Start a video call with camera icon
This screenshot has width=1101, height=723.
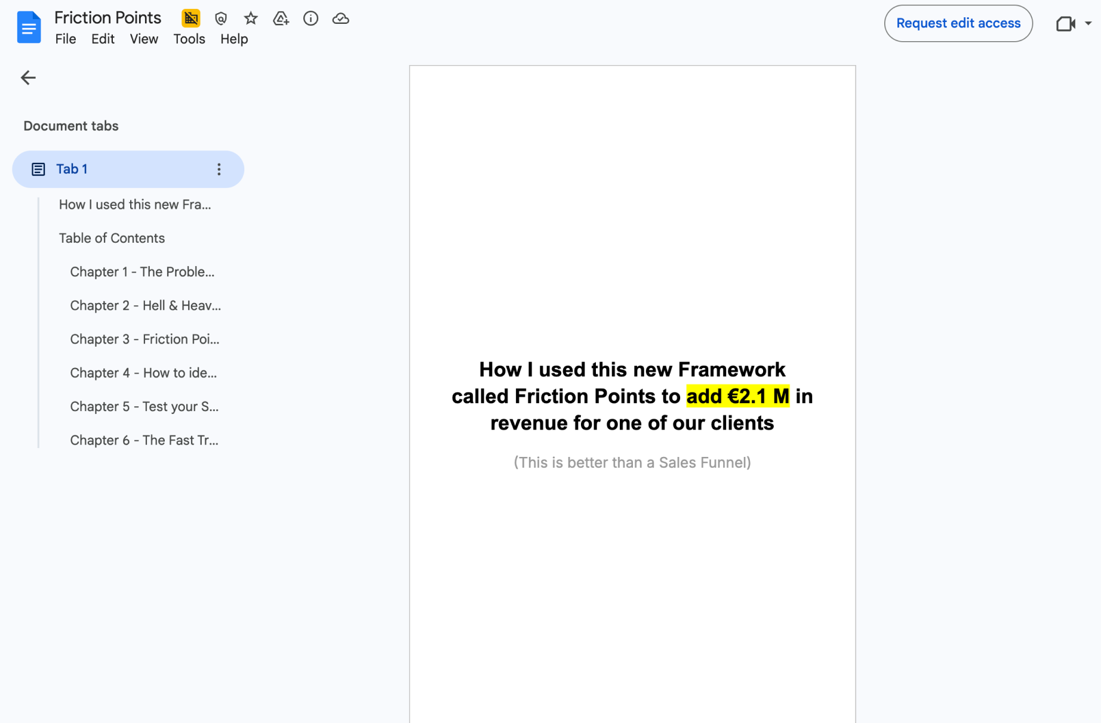[1065, 23]
